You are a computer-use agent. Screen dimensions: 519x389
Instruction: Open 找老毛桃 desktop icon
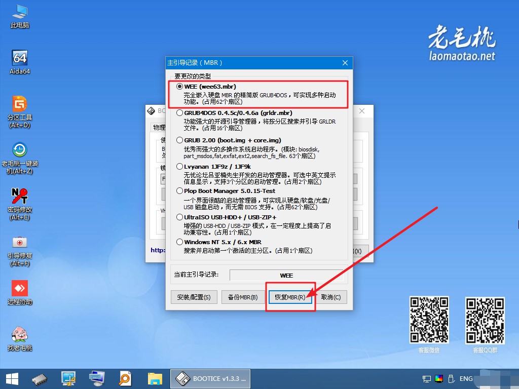[x=20, y=339]
